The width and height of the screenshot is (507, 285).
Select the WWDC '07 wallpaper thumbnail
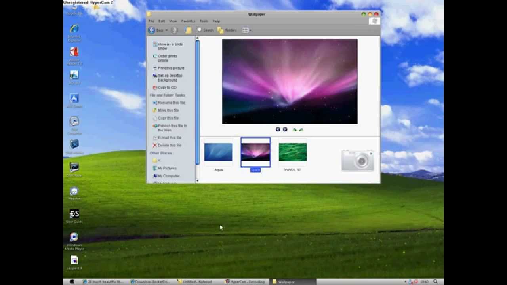[292, 155]
